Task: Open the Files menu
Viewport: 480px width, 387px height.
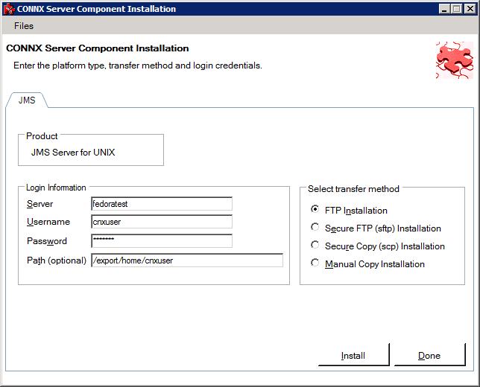Action: pyautogui.click(x=24, y=26)
